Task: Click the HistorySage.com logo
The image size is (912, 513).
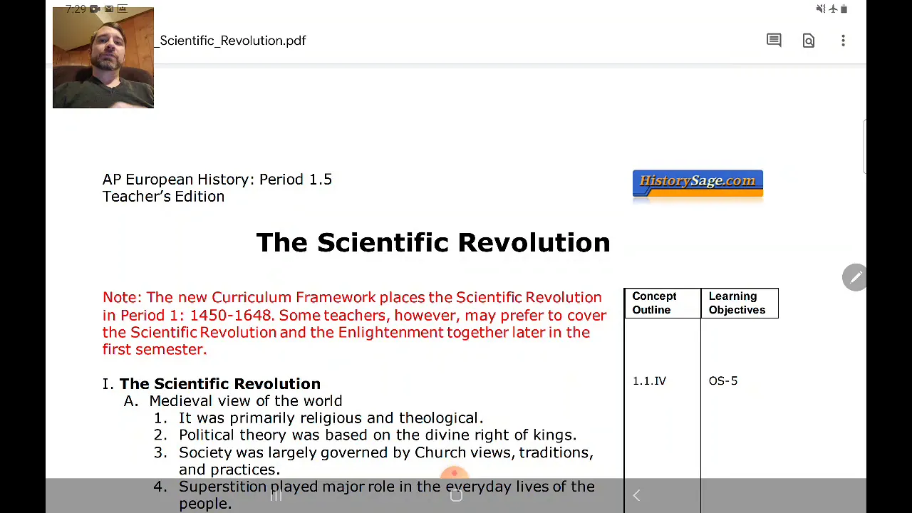Action: [698, 185]
